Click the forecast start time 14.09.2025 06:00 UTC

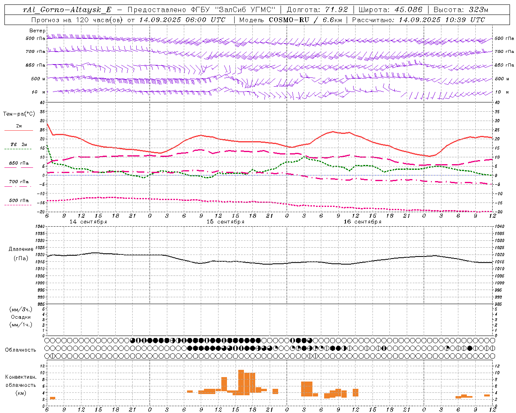182,20
